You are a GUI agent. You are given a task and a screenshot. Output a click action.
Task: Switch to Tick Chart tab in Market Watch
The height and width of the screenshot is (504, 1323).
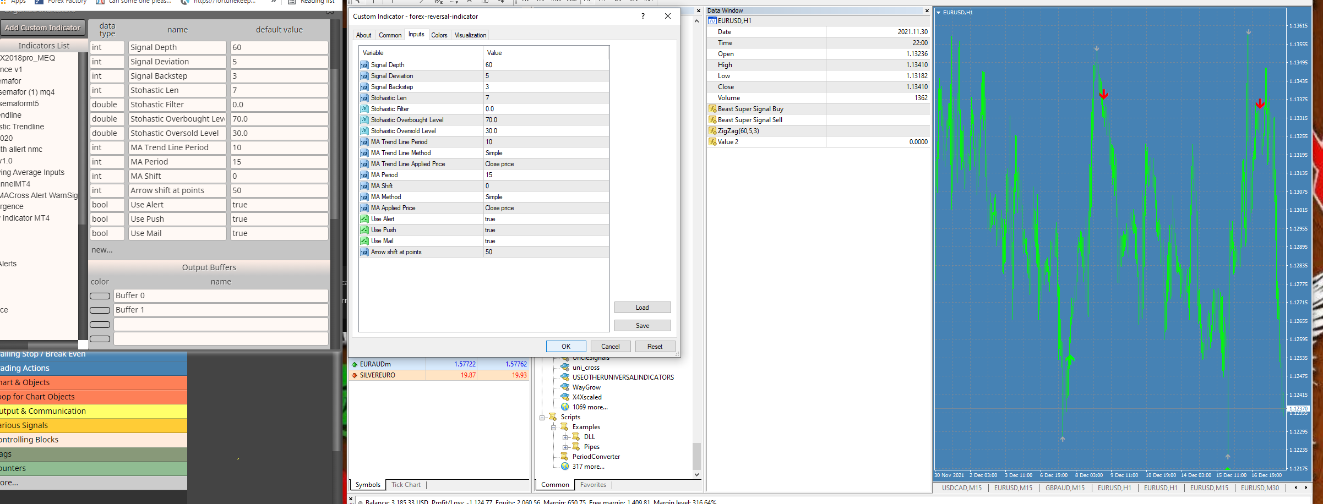click(x=406, y=485)
